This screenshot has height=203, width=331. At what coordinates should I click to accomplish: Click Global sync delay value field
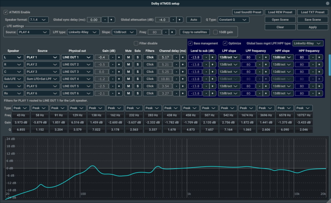click(x=94, y=20)
